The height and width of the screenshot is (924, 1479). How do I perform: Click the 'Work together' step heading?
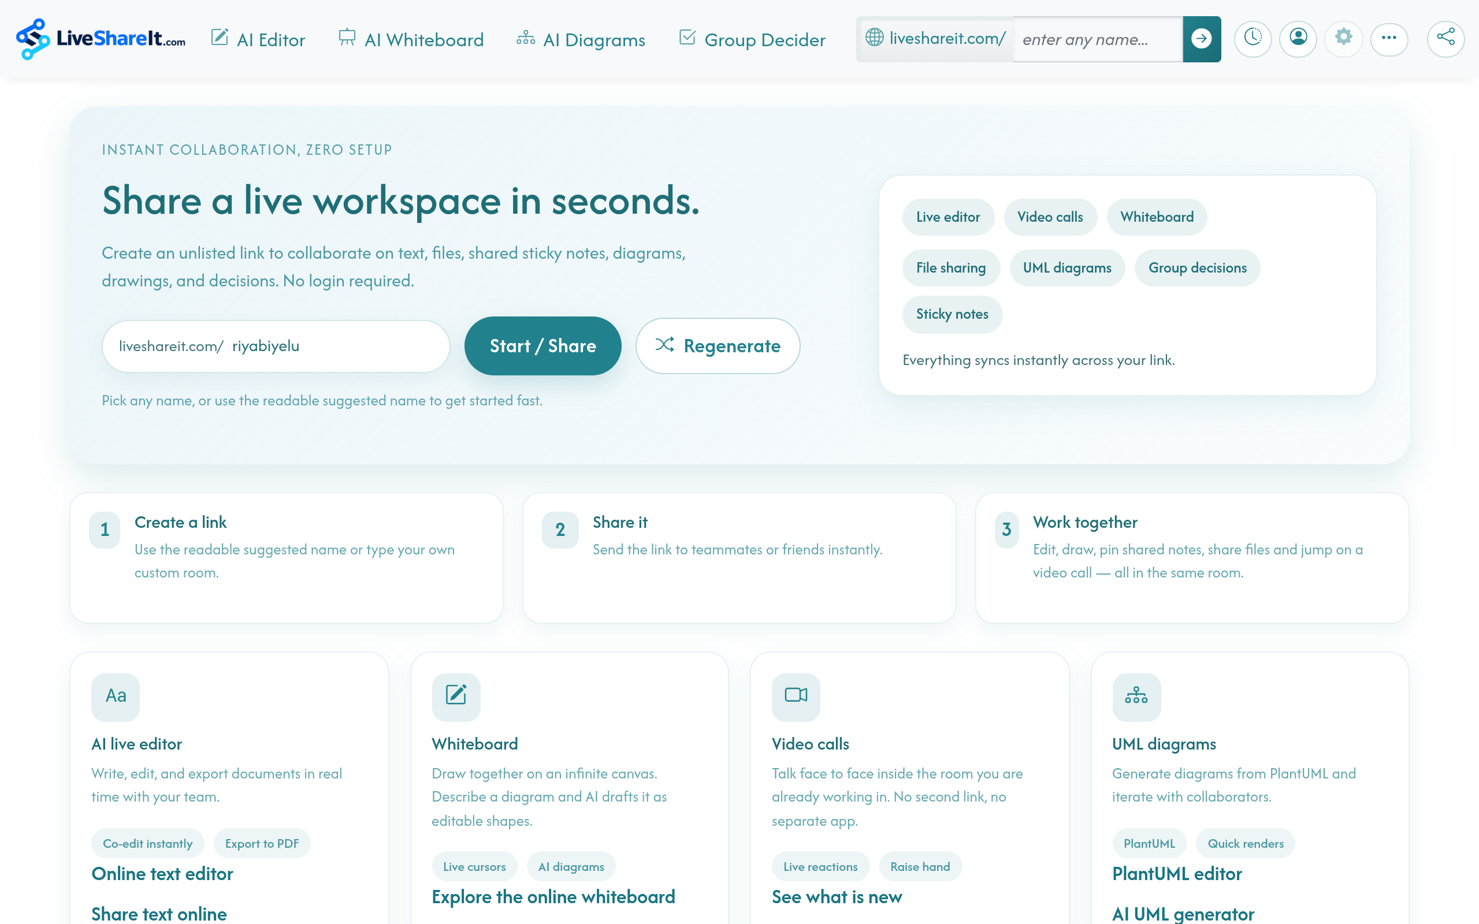1085,523
